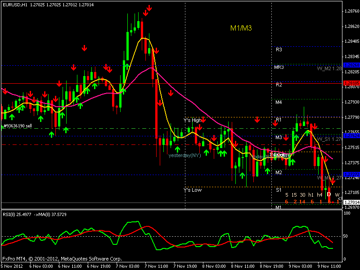
Task: Select the h1 timeframe label
Action: 311,195
